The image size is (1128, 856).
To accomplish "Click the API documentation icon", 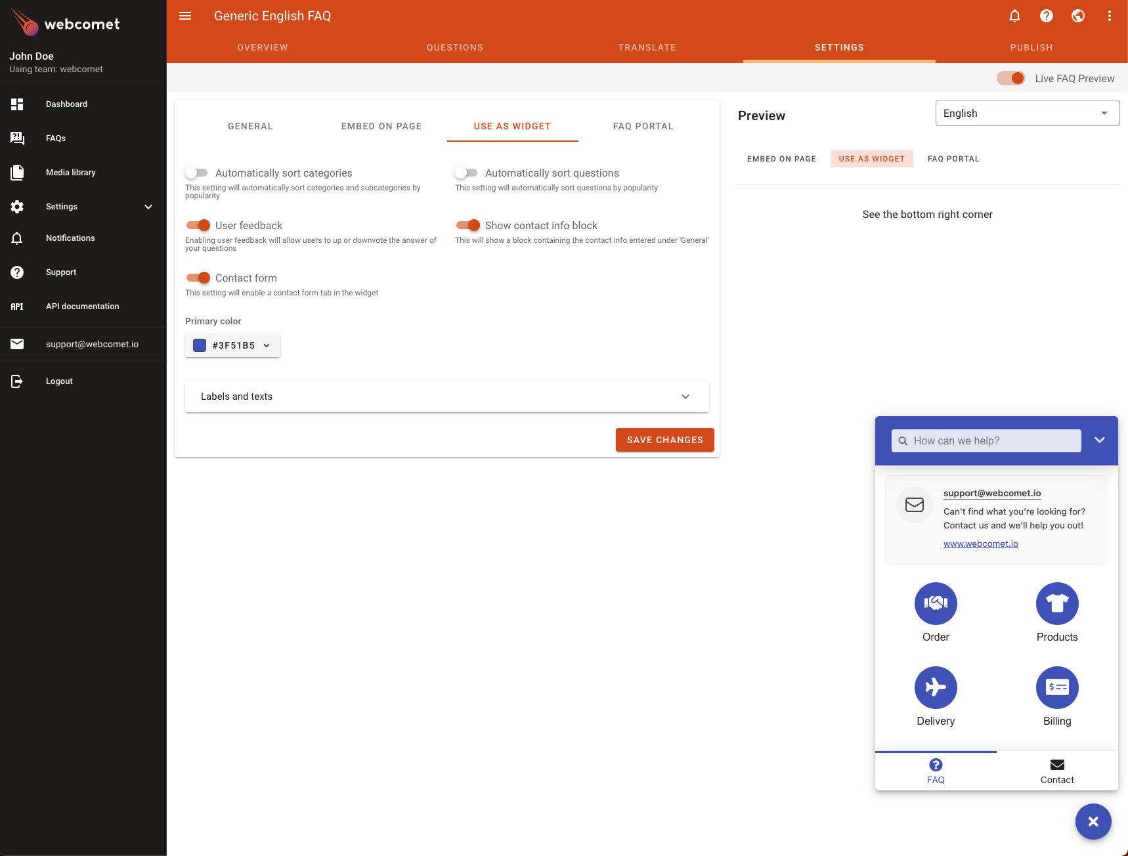I will click(x=17, y=307).
